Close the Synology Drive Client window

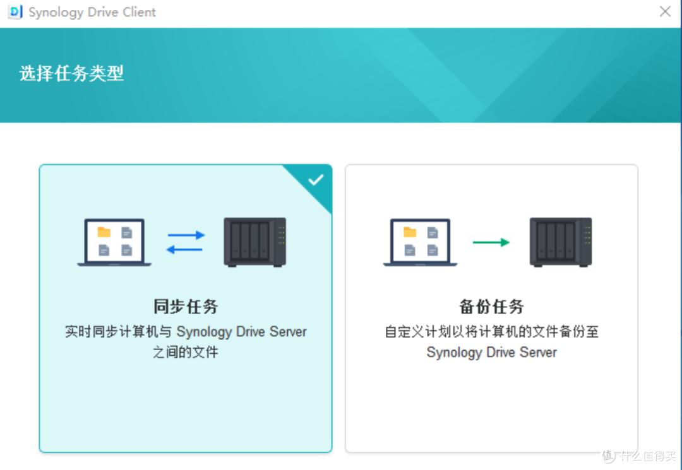click(x=665, y=12)
